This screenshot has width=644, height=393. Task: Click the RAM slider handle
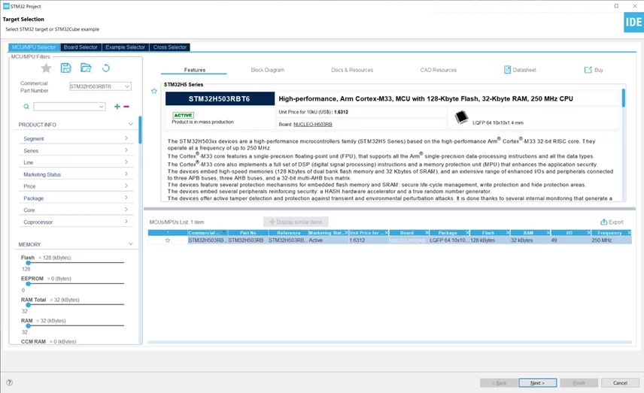click(29, 325)
